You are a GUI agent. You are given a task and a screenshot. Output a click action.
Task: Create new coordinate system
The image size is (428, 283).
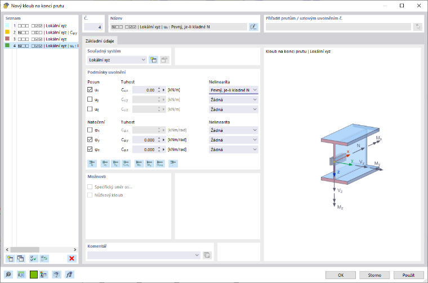pyautogui.click(x=153, y=60)
